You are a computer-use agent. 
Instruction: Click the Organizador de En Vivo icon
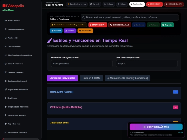click(x=6, y=90)
